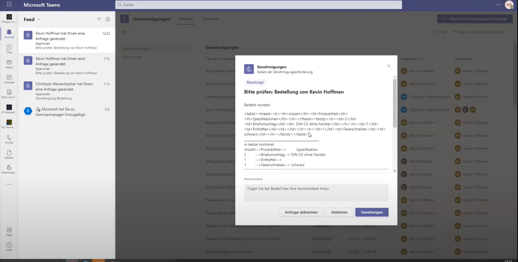Click Genehmigungen app header icon

(x=125, y=19)
